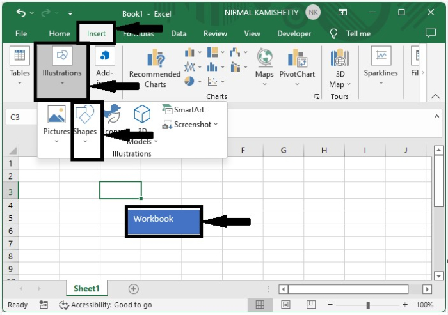Click the Select All corner triangle
Image resolution: width=448 pixels, height=315 pixels.
(x=13, y=150)
